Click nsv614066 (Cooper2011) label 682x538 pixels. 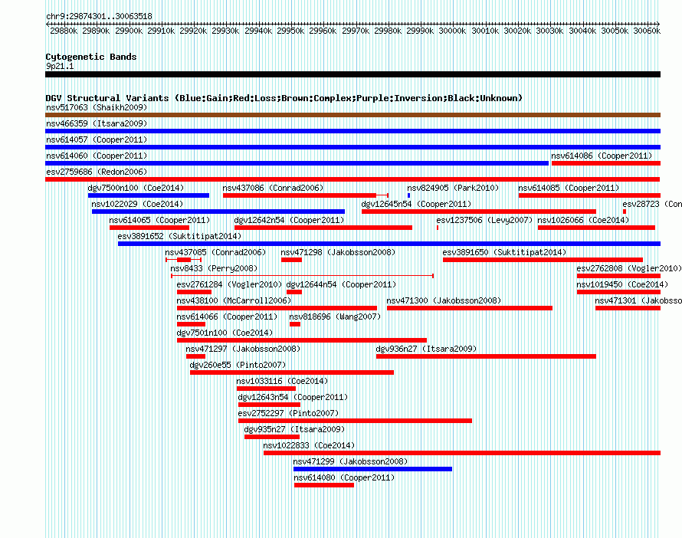pyautogui.click(x=227, y=317)
